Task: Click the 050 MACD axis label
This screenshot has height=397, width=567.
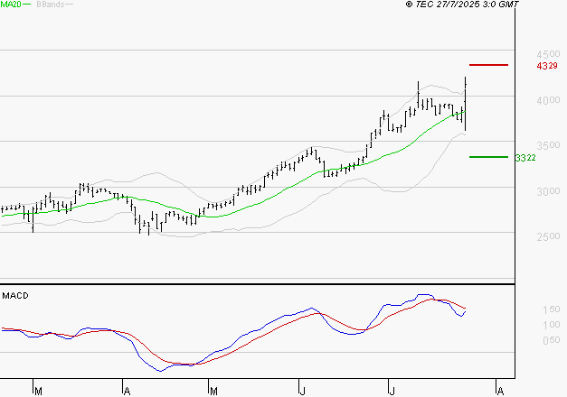Action: (524, 340)
